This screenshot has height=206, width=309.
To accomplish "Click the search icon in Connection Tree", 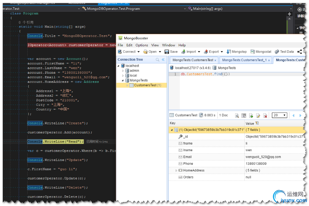I will pos(157,60).
